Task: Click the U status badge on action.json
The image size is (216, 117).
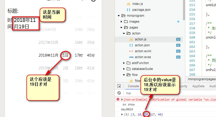Action: click(178, 45)
